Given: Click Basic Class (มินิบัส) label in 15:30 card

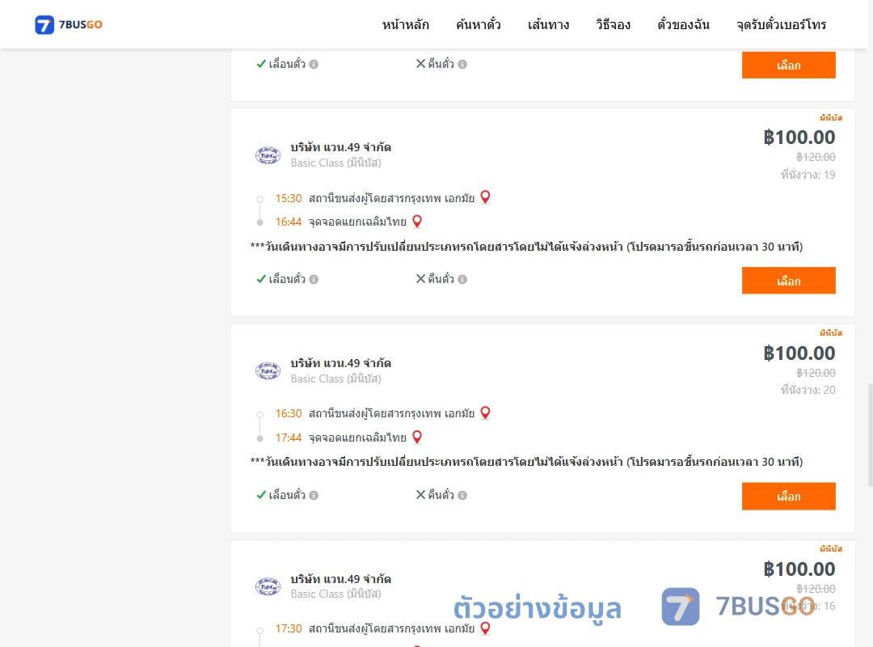Looking at the screenshot, I should pyautogui.click(x=335, y=163).
